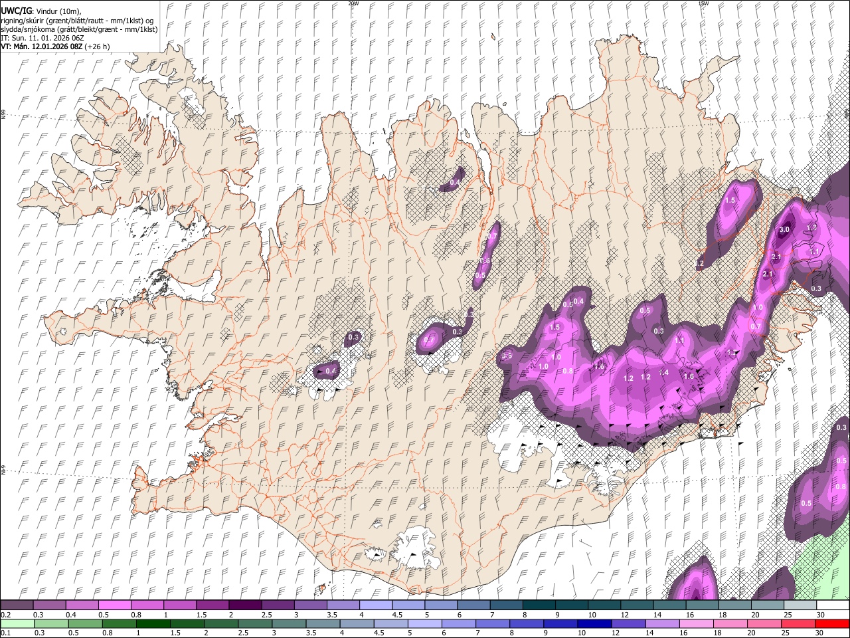This screenshot has width=850, height=638.
Task: Pick the bright red 30 swatch in rain legend
Action: pyautogui.click(x=831, y=624)
